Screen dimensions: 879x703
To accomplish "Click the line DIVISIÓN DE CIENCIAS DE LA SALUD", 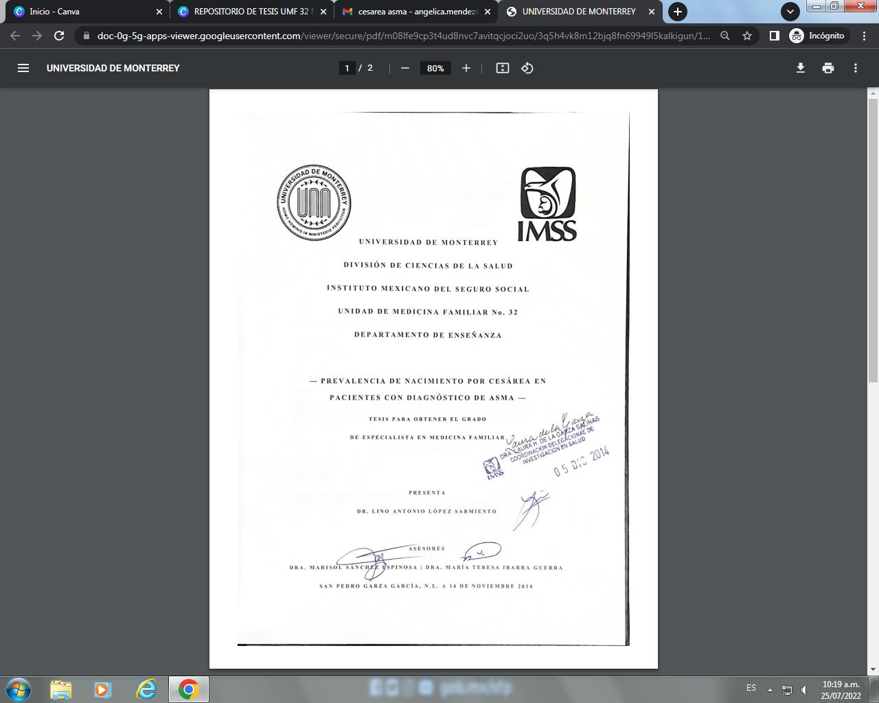I will [429, 266].
